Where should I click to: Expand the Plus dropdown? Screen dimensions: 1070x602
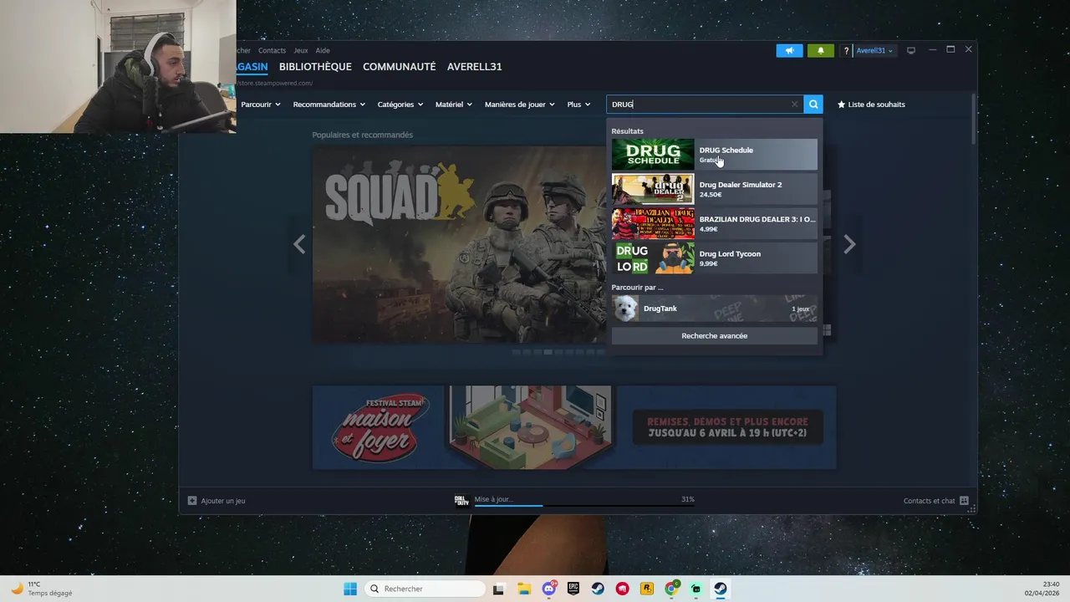(x=578, y=105)
